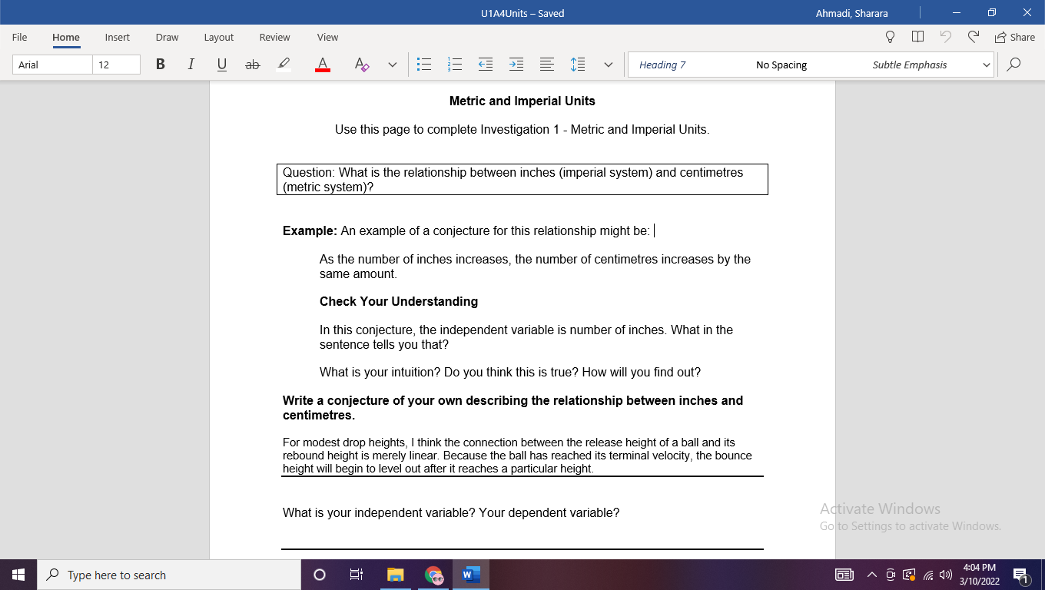This screenshot has width=1045, height=590.
Task: Switch to the Home tab
Action: [66, 37]
